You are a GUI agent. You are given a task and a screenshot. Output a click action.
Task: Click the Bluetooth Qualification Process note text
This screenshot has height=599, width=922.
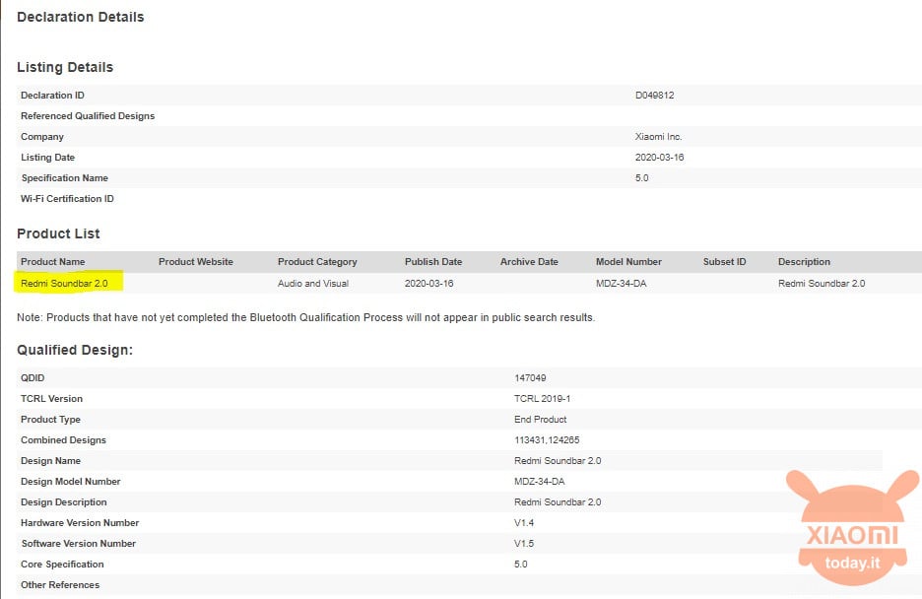tap(305, 317)
